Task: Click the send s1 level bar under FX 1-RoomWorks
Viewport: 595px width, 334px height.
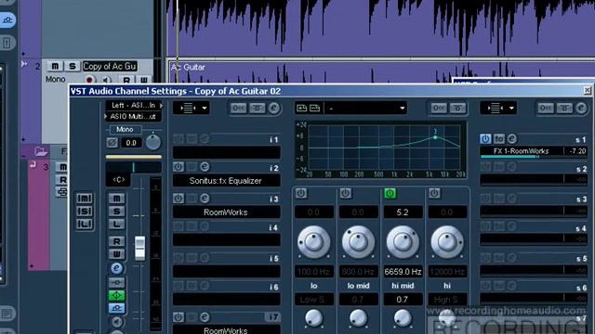Action: [x=509, y=157]
